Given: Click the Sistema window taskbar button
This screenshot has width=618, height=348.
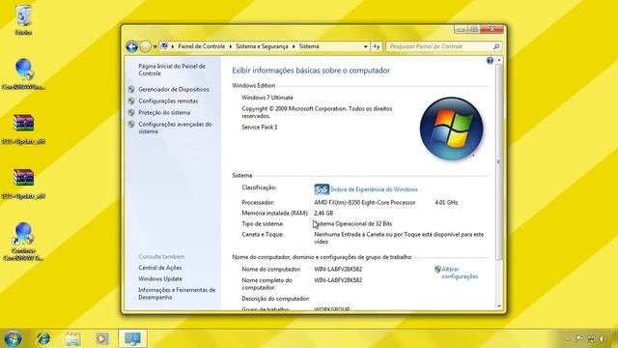Looking at the screenshot, I should pos(132,338).
